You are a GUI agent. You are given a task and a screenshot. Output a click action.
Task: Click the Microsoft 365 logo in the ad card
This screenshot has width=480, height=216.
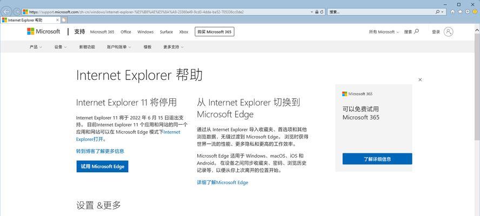pos(357,94)
